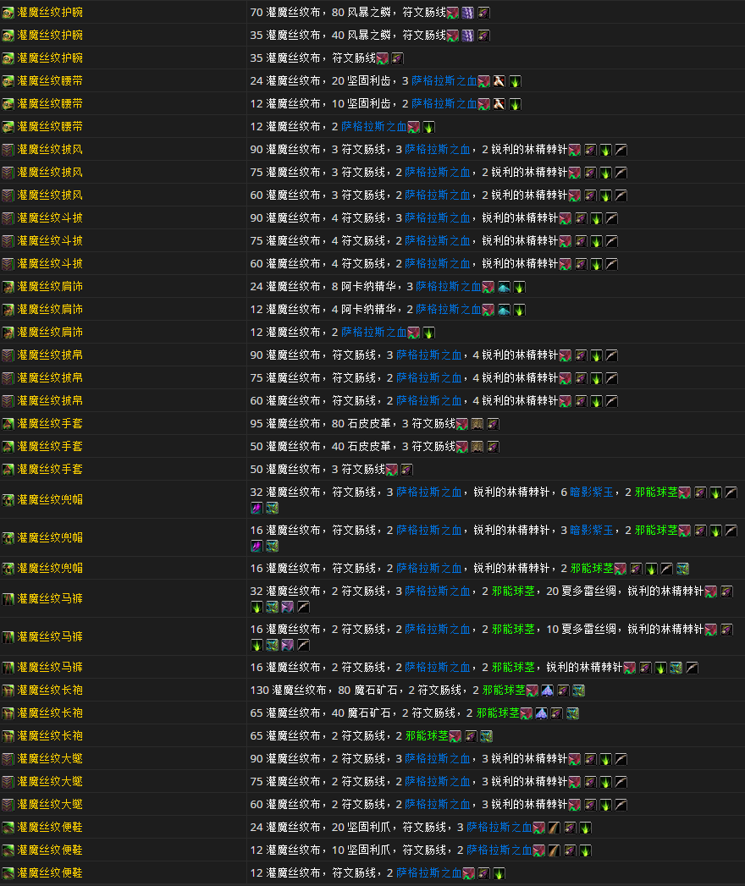Viewport: 745px width, 886px height.
Task: Select text "130 灌魔丝纹布" in 长袍 row
Action: [x=289, y=690]
